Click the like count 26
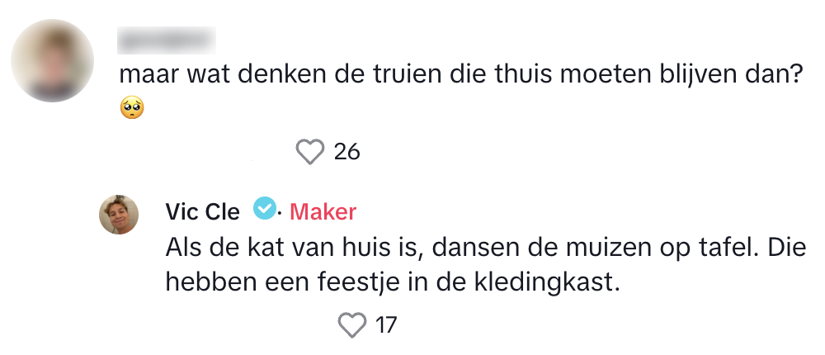Screen dimensions: 825x355 (x=346, y=152)
